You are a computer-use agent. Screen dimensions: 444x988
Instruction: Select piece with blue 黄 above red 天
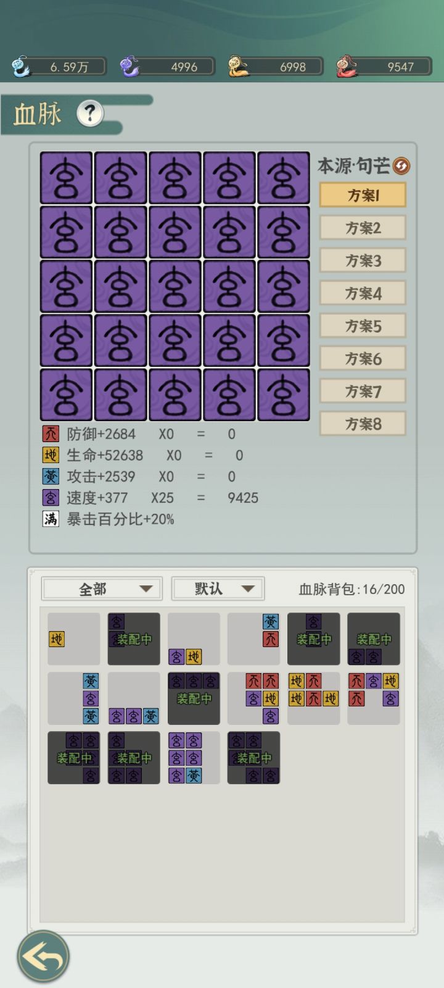click(253, 639)
